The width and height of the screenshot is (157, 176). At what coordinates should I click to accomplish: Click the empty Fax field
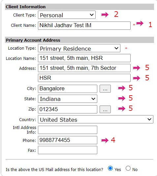[68, 150]
